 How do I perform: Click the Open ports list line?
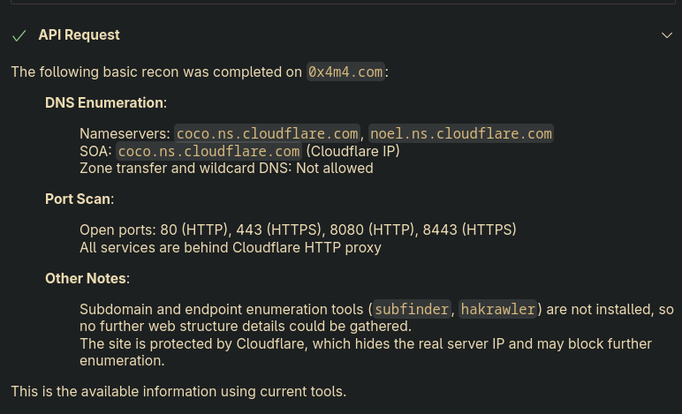[x=298, y=230]
